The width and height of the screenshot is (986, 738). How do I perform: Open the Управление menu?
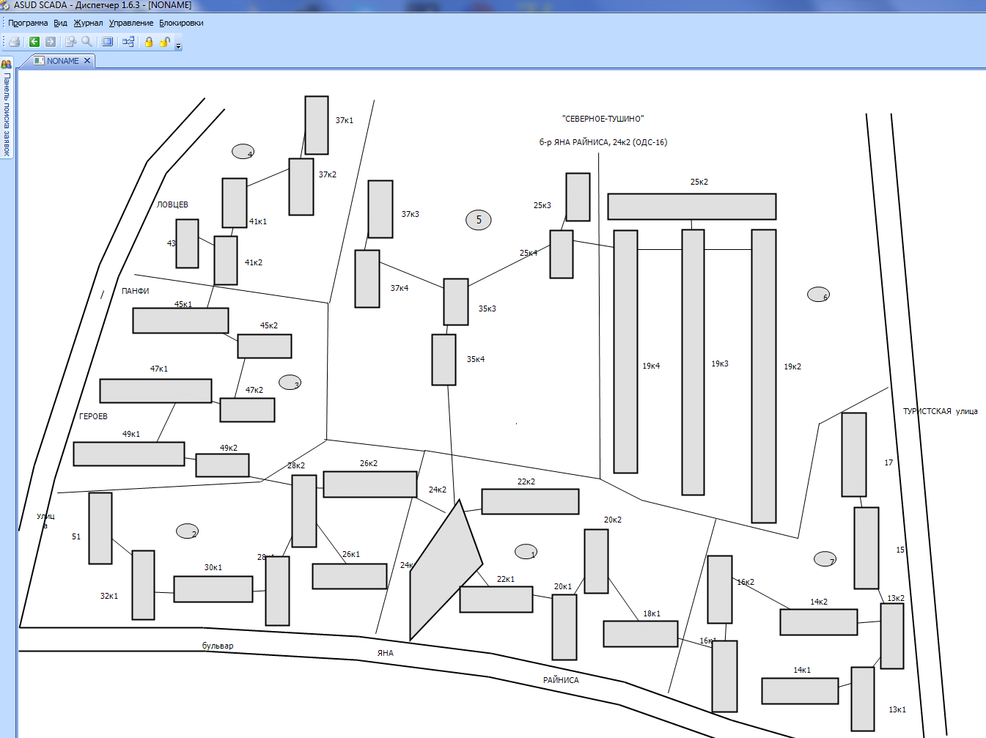pyautogui.click(x=131, y=23)
